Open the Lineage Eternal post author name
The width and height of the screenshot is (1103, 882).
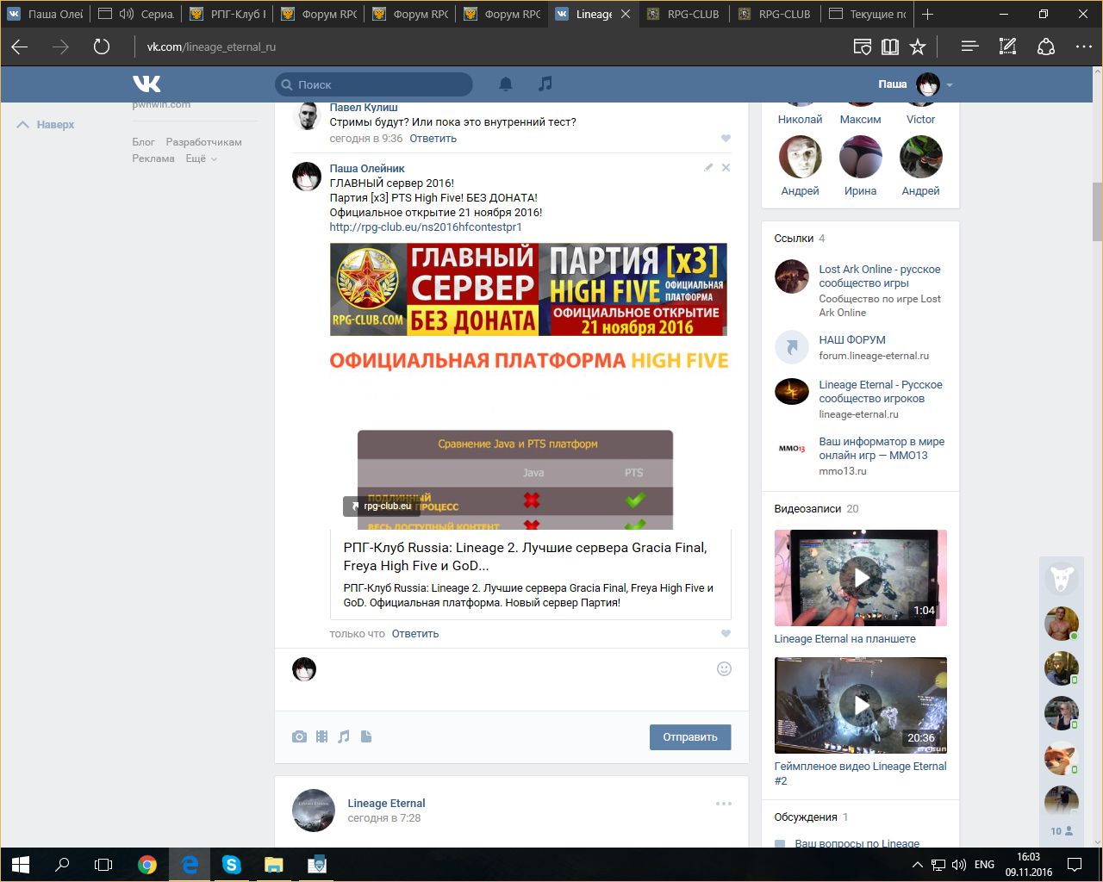[x=386, y=804]
